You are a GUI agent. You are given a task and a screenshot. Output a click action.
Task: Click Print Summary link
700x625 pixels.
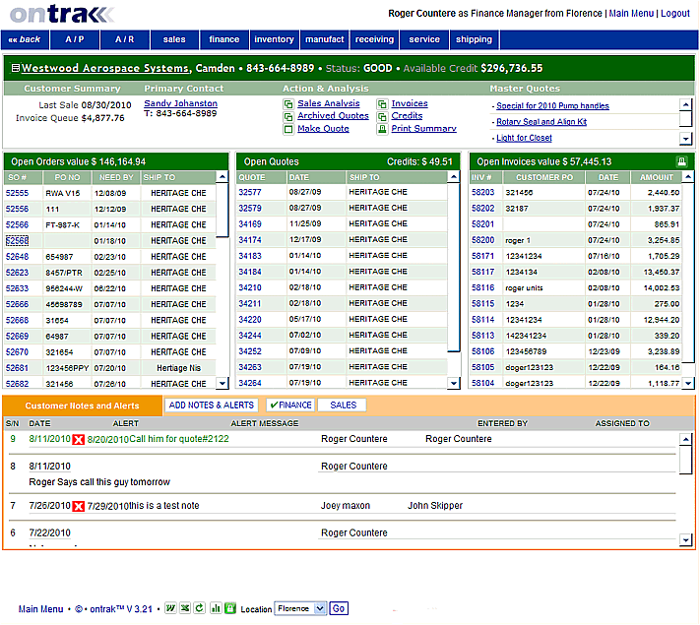pyautogui.click(x=423, y=129)
